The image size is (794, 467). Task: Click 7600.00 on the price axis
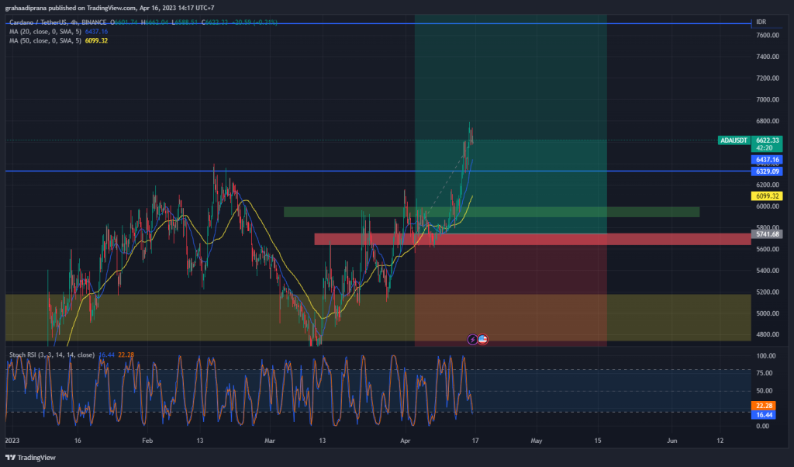coord(768,36)
